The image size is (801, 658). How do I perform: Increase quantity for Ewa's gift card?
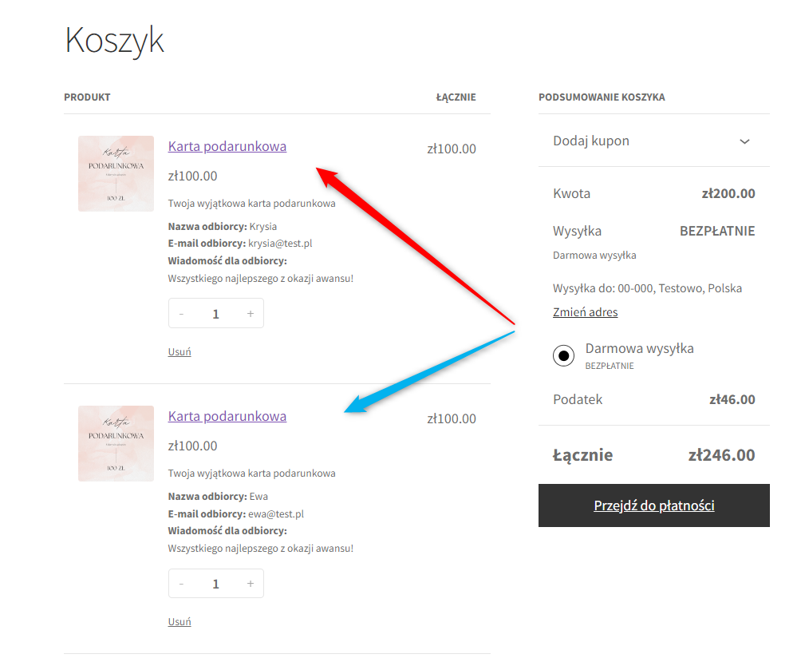pyautogui.click(x=251, y=584)
